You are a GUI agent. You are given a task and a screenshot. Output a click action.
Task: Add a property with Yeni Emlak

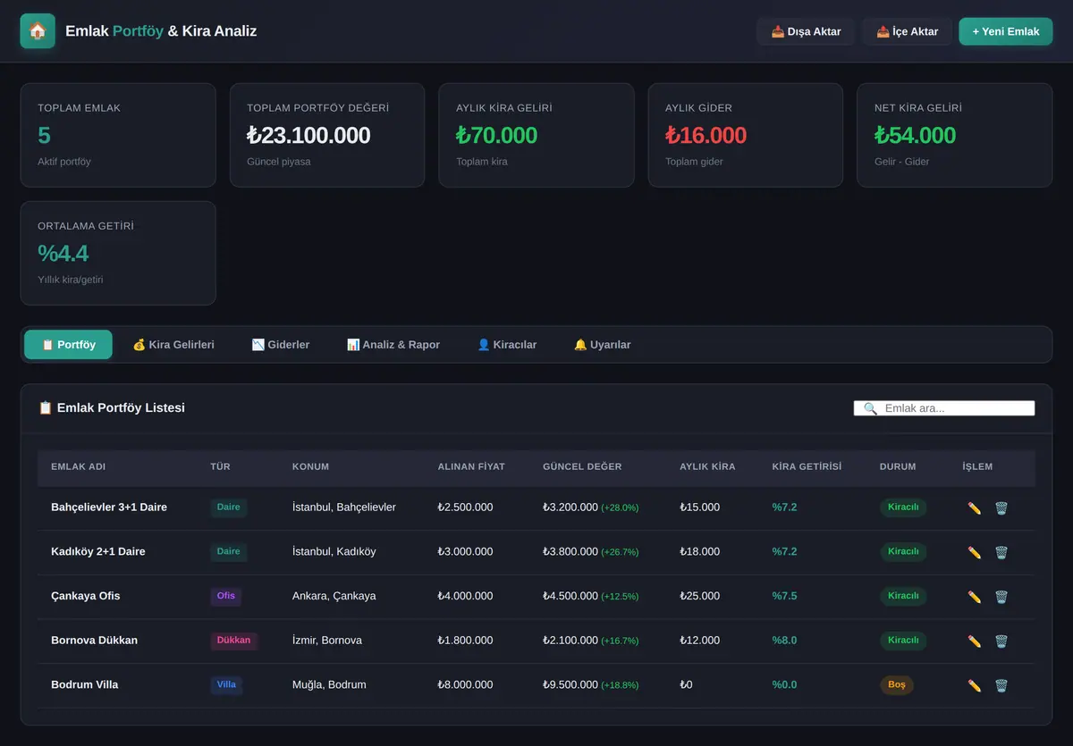pyautogui.click(x=1006, y=31)
